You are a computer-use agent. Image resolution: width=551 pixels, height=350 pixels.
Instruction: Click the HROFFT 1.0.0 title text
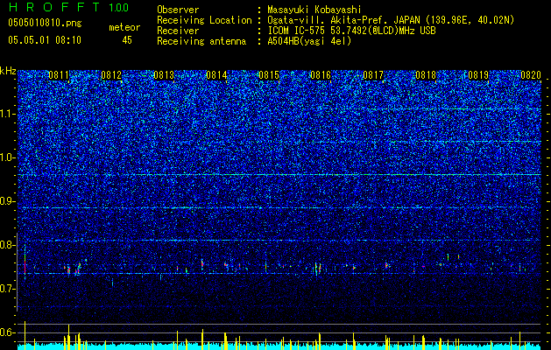[68, 7]
